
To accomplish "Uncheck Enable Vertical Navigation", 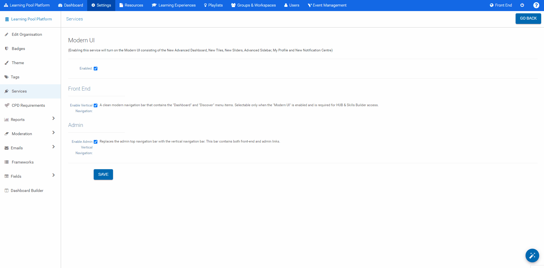I will click(95, 105).
